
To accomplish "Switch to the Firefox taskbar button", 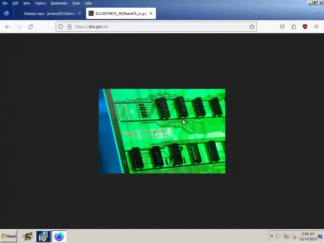I will click(x=59, y=236).
